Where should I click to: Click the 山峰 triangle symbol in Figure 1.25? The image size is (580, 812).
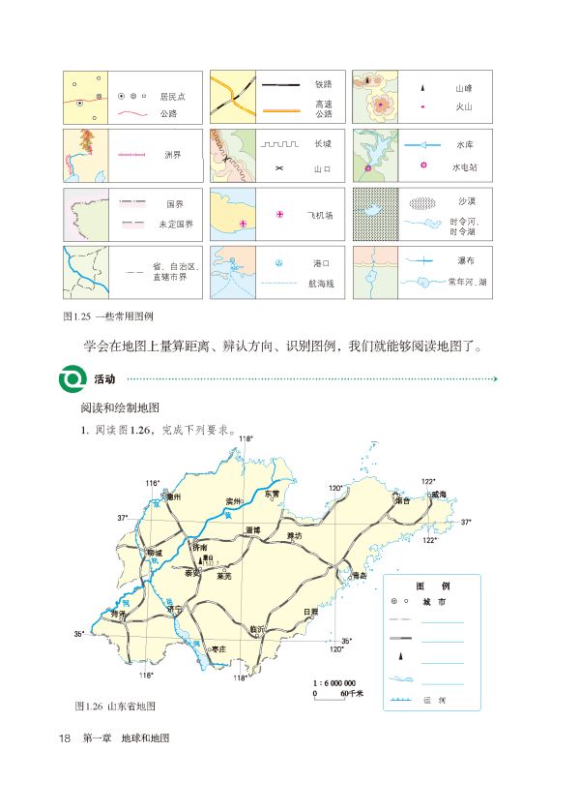point(423,88)
